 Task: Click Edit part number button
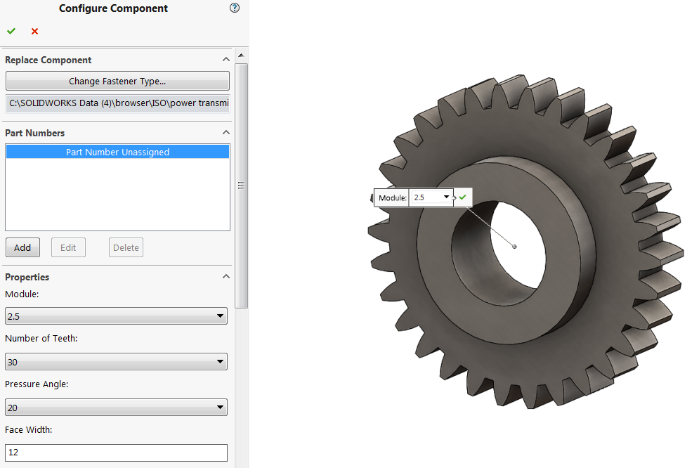68,247
